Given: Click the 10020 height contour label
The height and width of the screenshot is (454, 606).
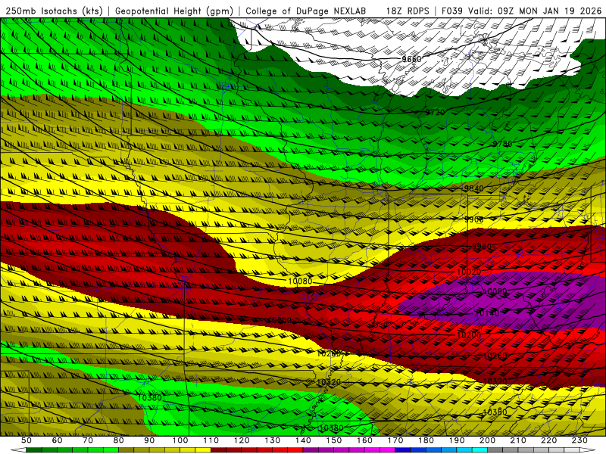Looking at the screenshot, I should click(469, 272).
